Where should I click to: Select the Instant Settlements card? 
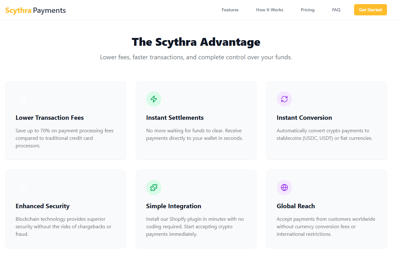coord(196,120)
